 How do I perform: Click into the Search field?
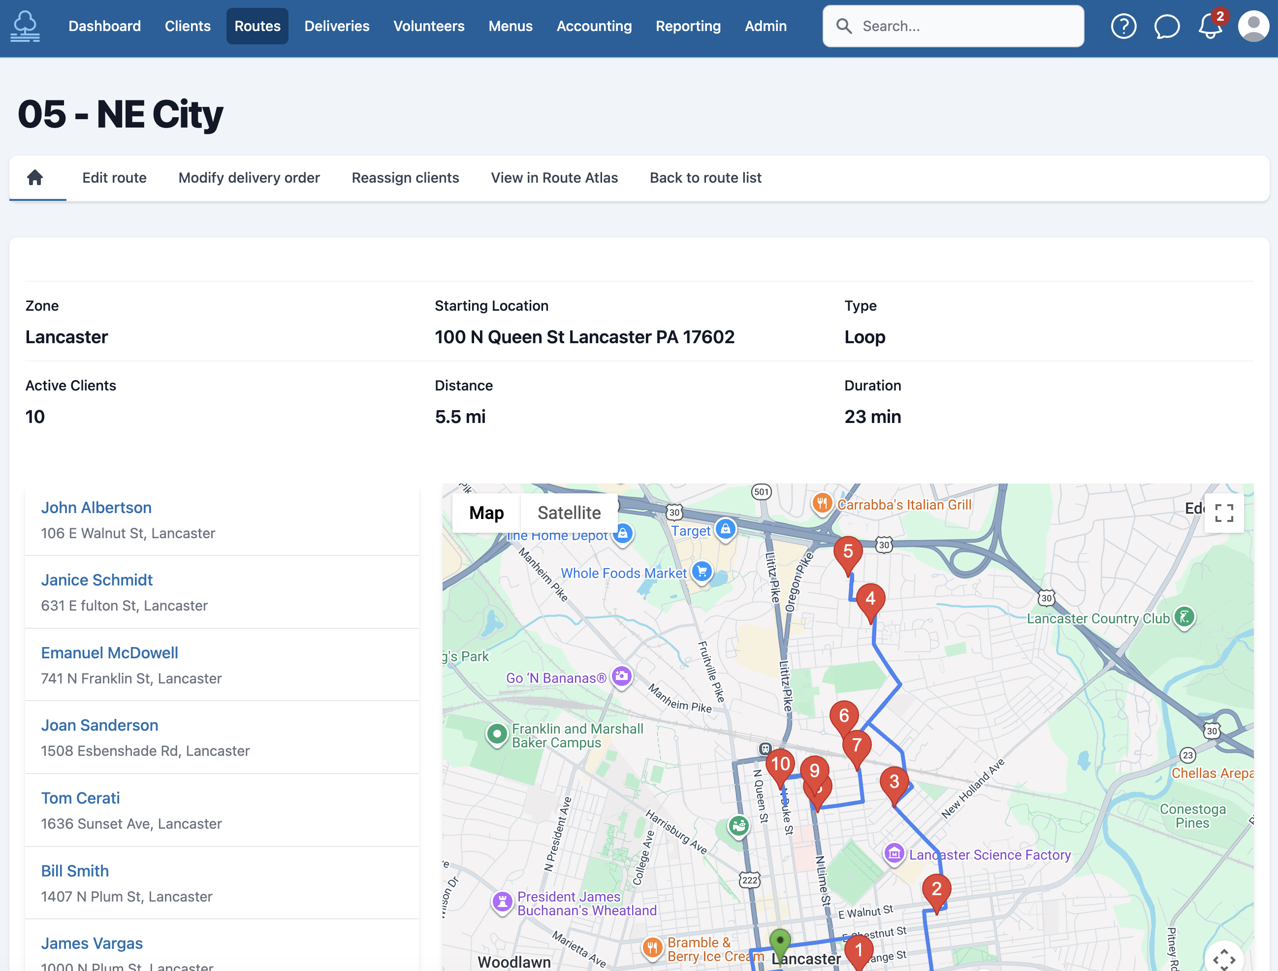[x=953, y=26]
